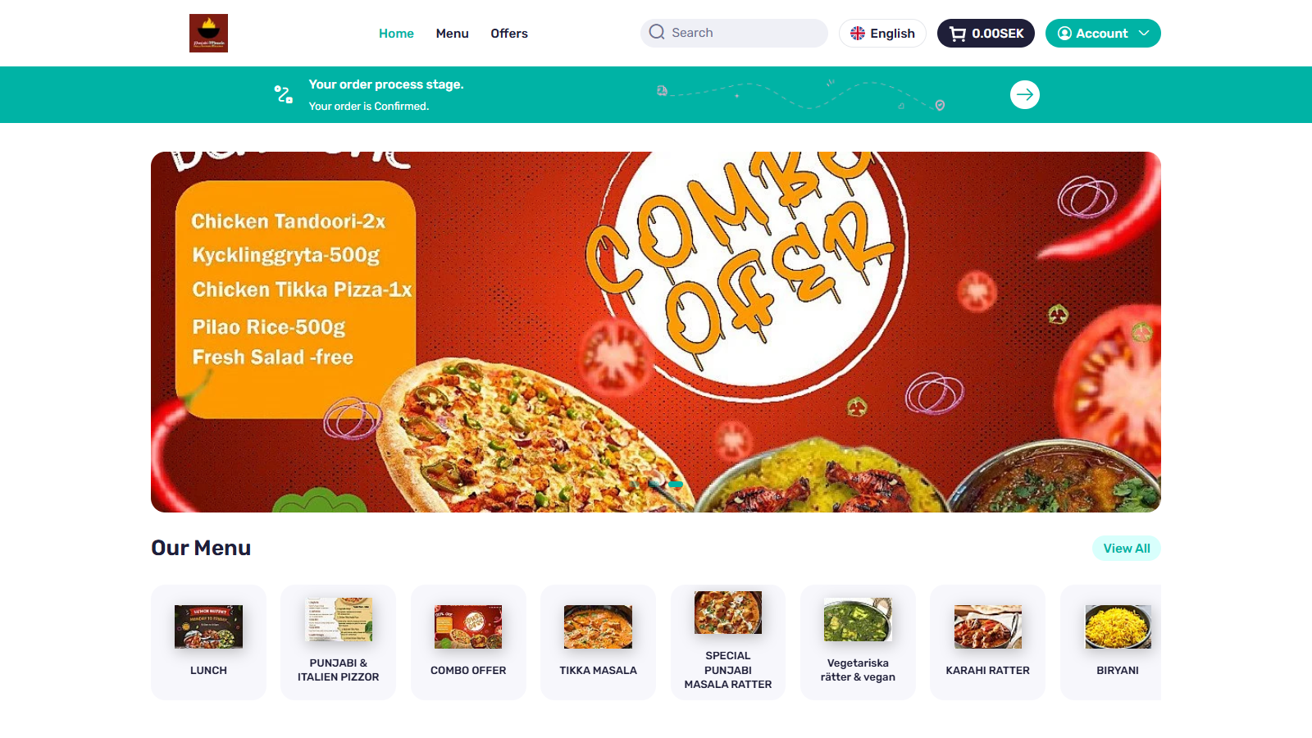1312x738 pixels.
Task: Open the Menu nav item
Action: coord(452,34)
